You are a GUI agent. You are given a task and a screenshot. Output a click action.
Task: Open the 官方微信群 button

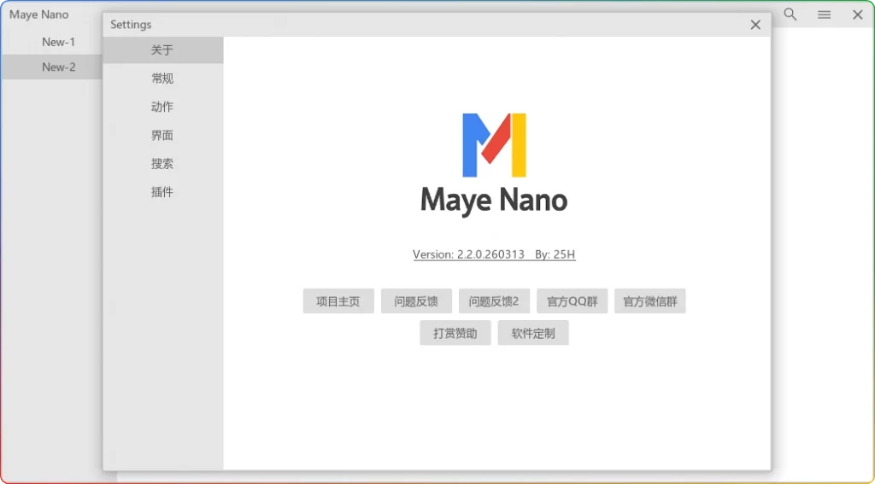click(650, 301)
